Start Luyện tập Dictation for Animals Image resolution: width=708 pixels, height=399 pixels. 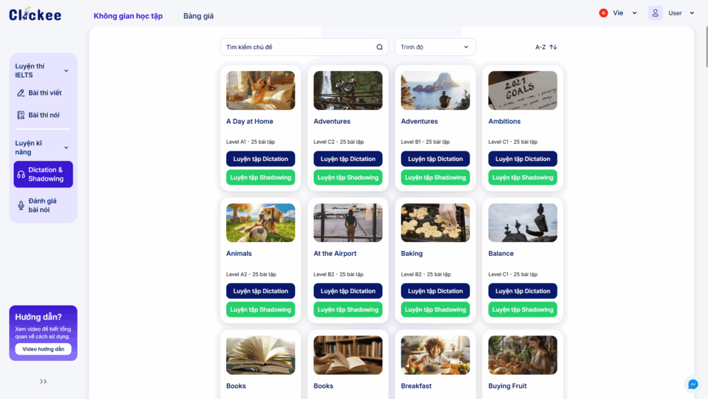[261, 291]
